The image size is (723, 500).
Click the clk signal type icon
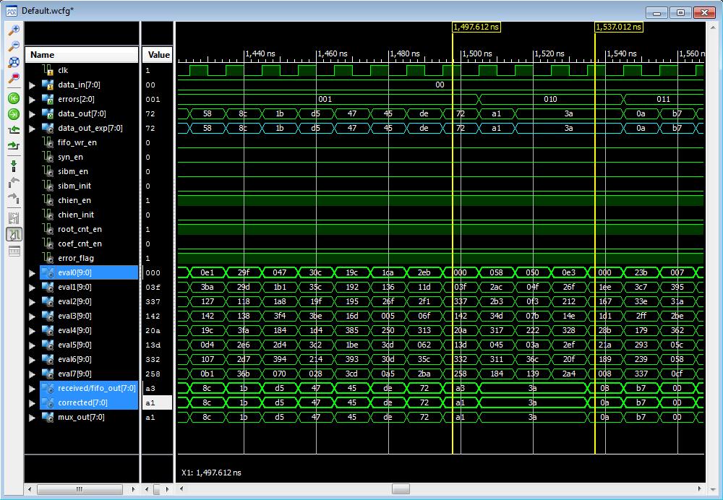(48, 70)
